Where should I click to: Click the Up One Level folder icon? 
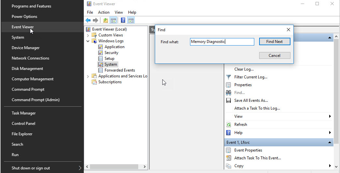(x=106, y=20)
